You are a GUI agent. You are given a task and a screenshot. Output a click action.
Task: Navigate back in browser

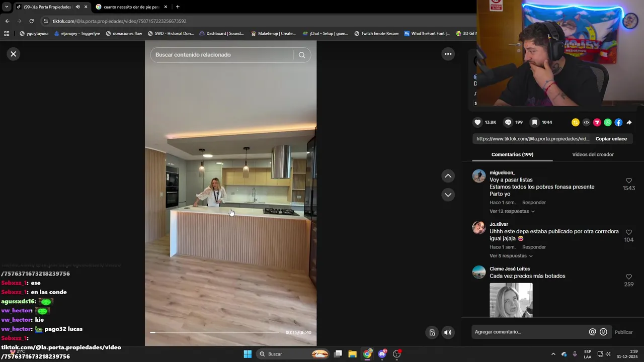click(x=7, y=21)
